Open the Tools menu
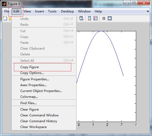The image size is (152, 136). 52,11
